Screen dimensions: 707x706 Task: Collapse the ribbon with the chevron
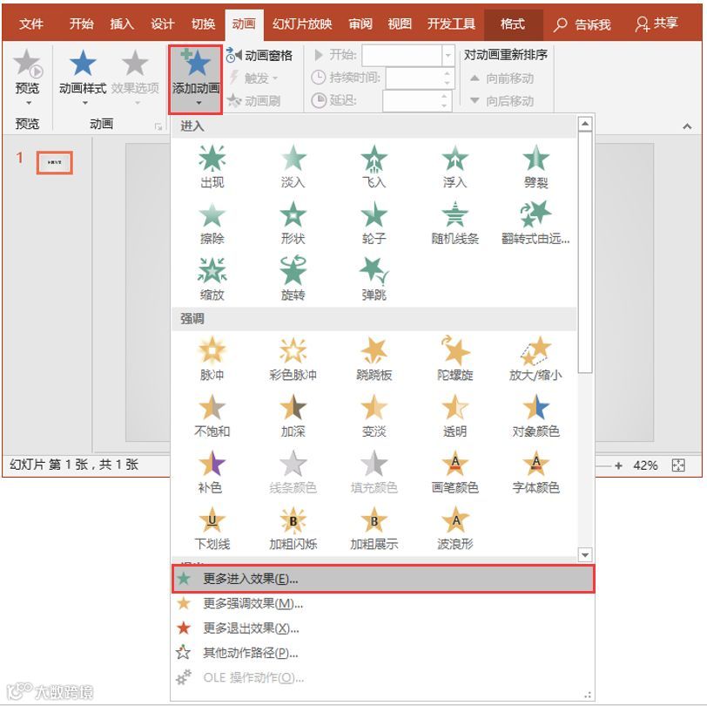687,126
